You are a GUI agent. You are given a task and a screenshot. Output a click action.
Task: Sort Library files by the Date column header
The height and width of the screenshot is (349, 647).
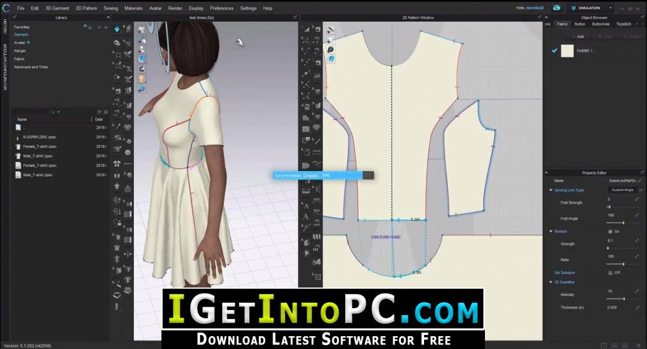point(99,120)
